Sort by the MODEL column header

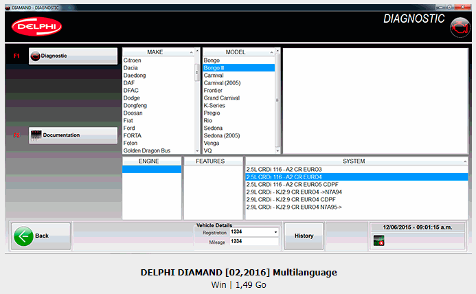pos(238,52)
